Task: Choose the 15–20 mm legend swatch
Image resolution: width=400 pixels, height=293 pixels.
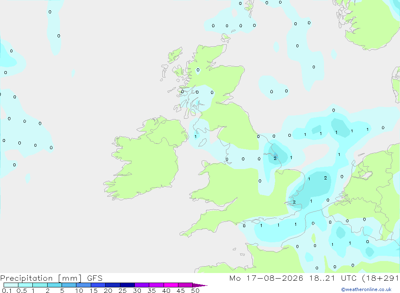Action: (98, 285)
